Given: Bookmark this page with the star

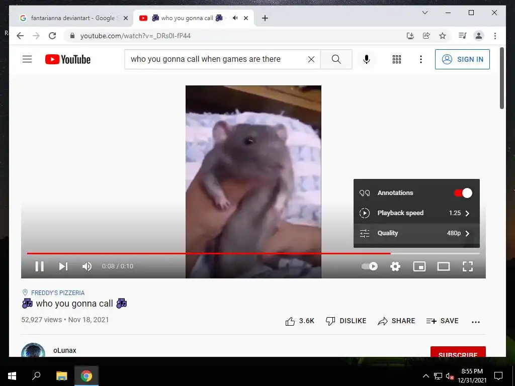Looking at the screenshot, I should tap(443, 36).
